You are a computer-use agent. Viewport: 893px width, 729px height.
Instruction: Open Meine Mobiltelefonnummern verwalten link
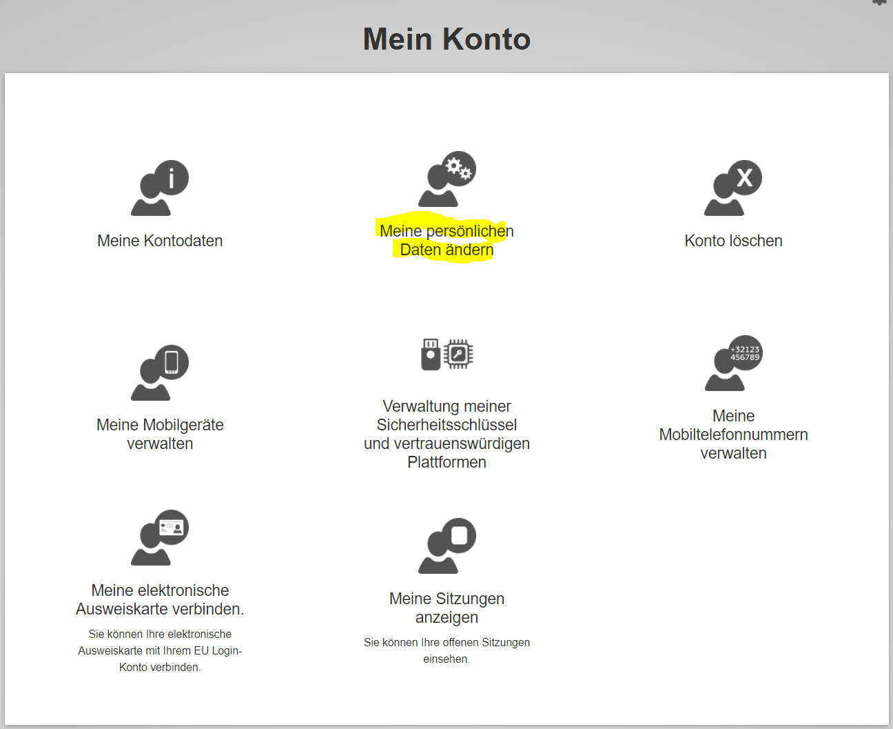pos(733,435)
